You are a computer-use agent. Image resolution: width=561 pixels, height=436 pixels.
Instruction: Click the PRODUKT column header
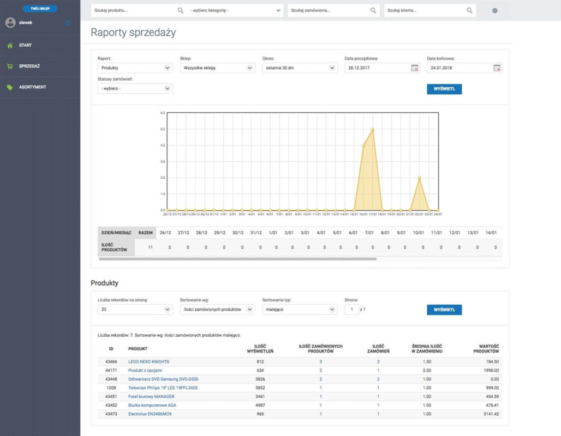[138, 349]
